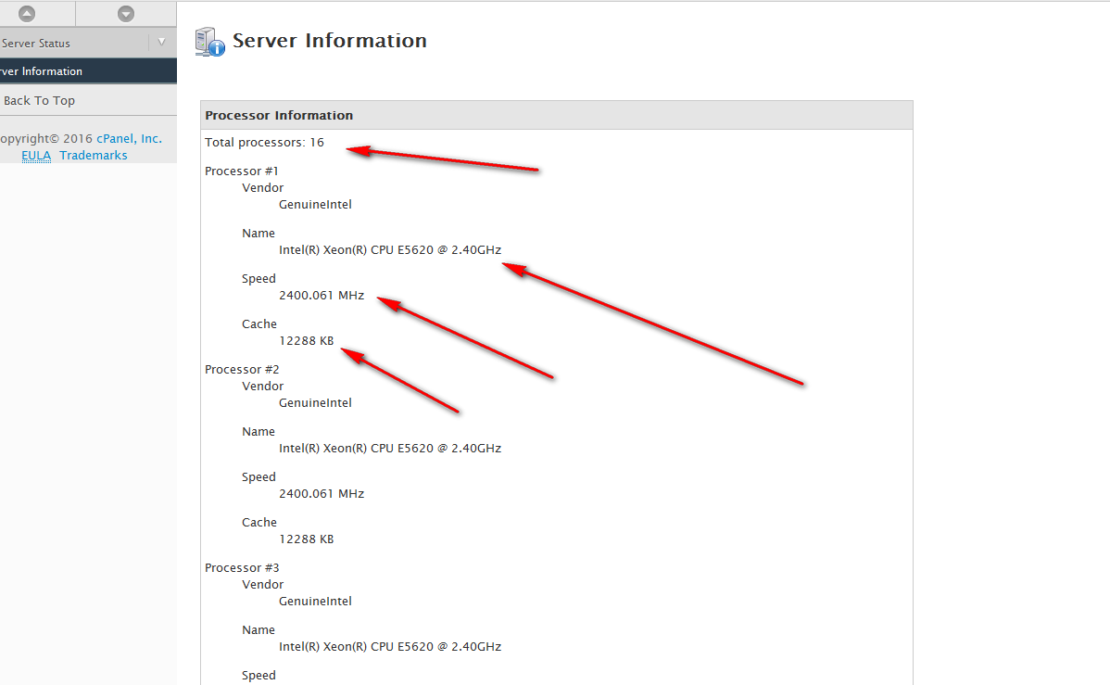Click the scroll-up arrow in the sidebar
Viewport: 1110px width, 685px height.
pyautogui.click(x=27, y=14)
